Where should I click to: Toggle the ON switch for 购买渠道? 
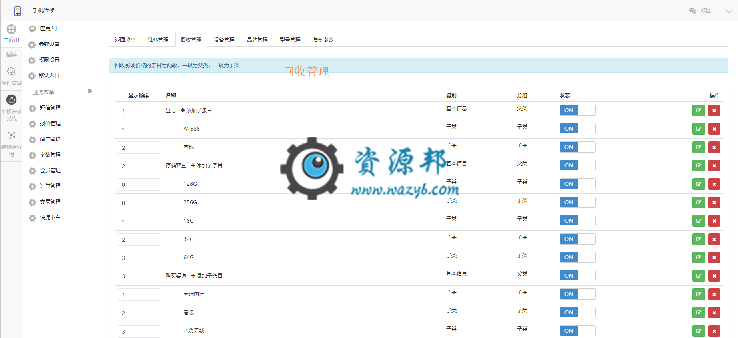[x=577, y=276]
